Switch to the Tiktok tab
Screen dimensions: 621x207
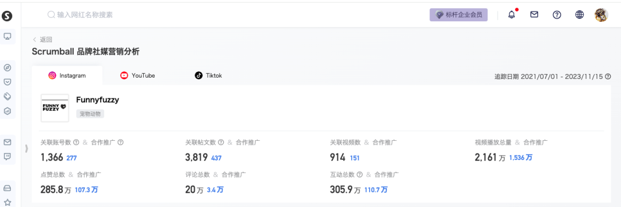[208, 75]
